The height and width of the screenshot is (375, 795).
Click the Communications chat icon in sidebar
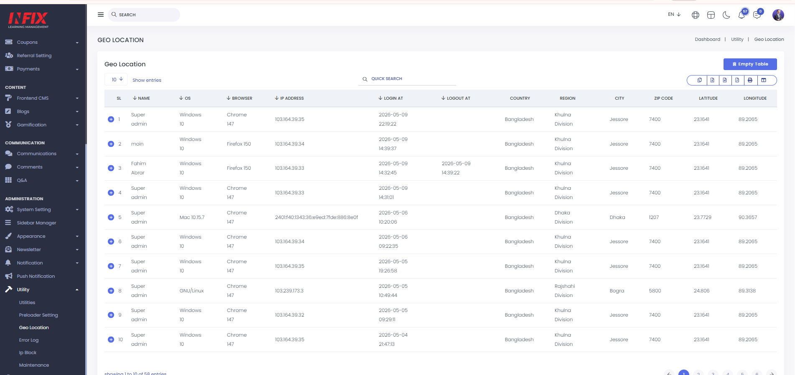point(8,154)
